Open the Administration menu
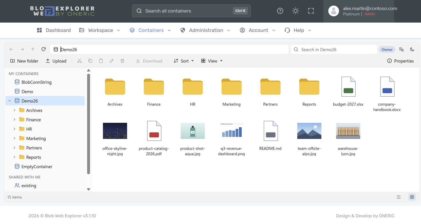 [x=205, y=30]
